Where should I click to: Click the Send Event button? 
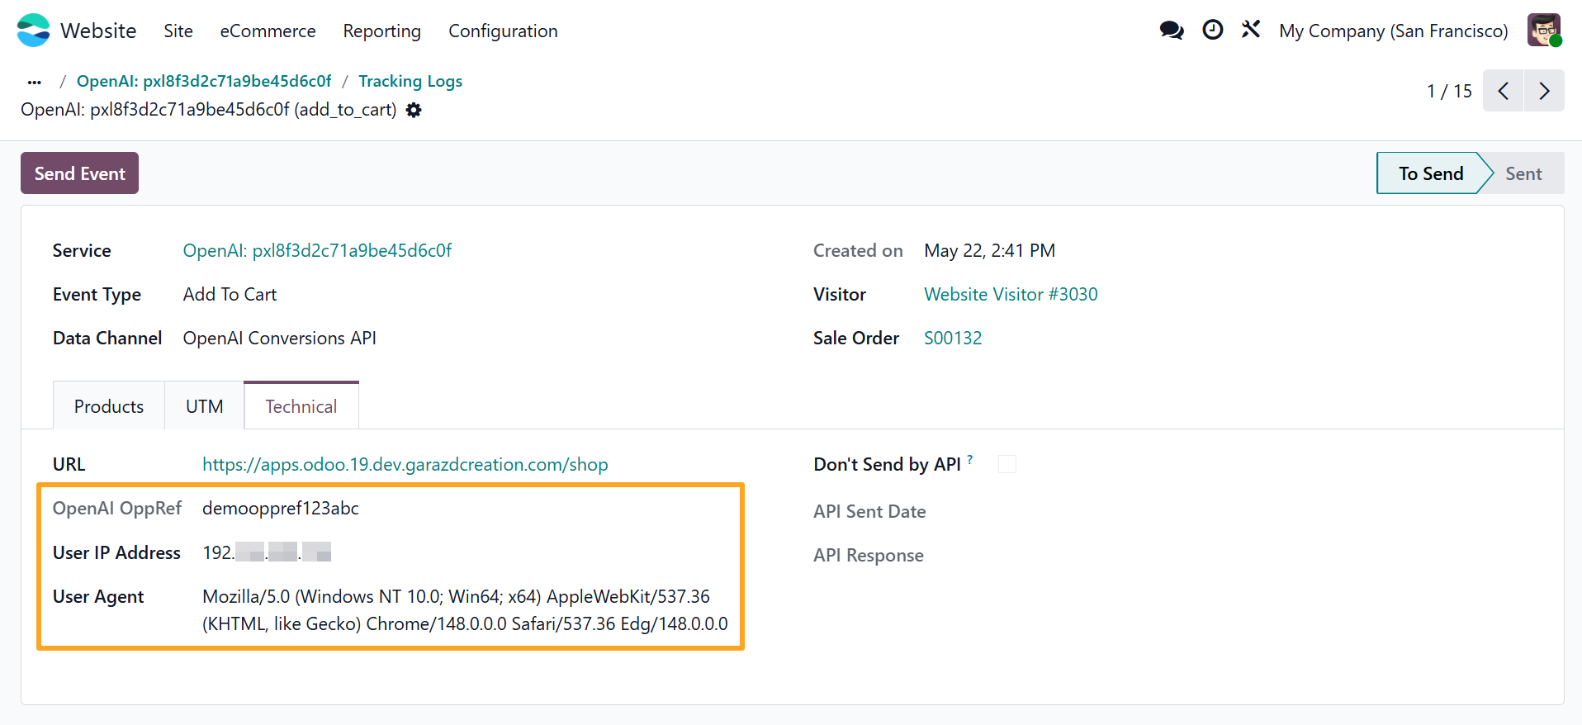coord(79,173)
